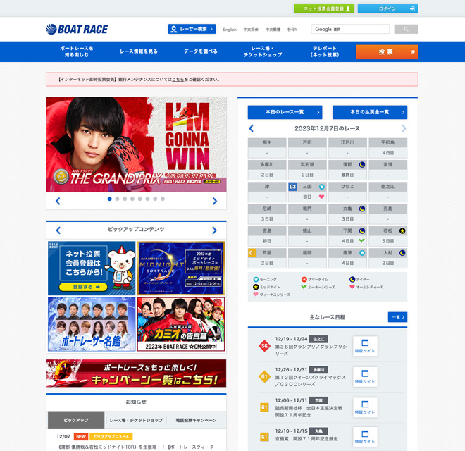Open the レース場・チケットショップ menu
Screen dimensions: 465x451
pyautogui.click(x=263, y=51)
